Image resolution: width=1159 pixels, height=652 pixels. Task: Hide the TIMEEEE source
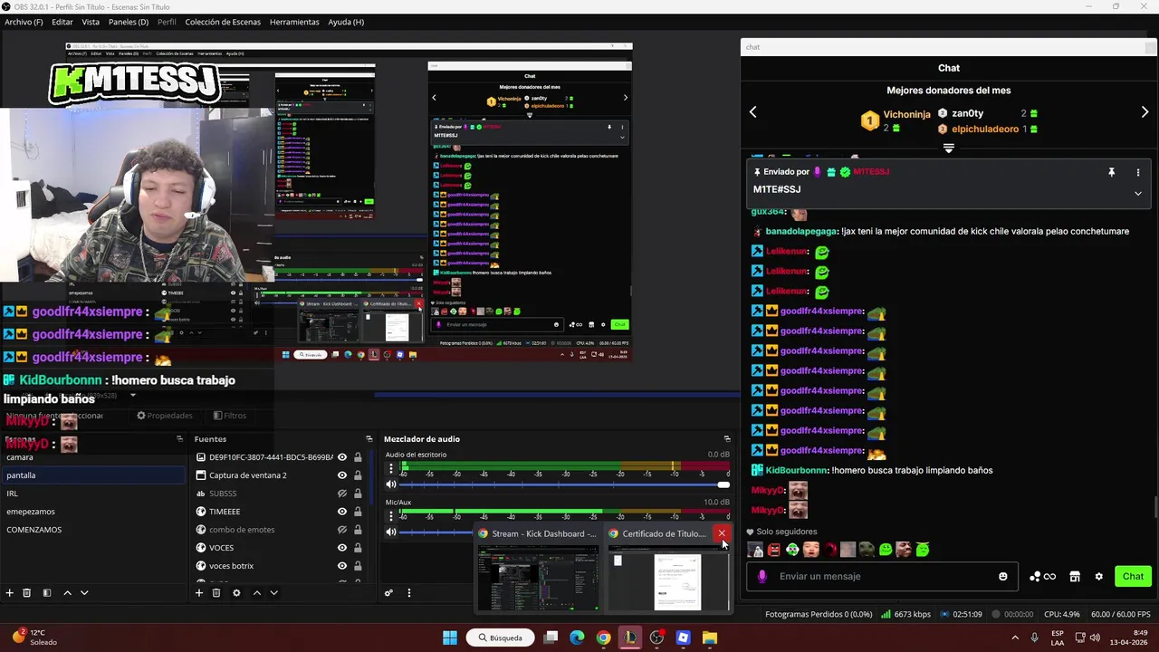pos(342,512)
